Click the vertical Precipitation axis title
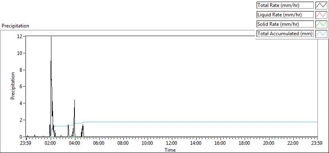 (x=13, y=86)
